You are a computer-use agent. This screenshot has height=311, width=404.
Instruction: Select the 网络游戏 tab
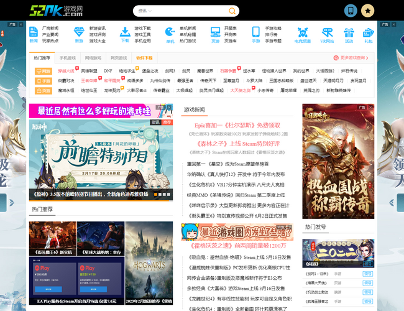[x=93, y=58]
